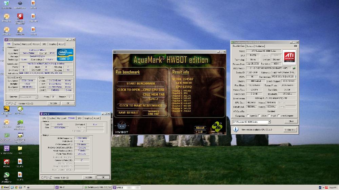
Task: Click CLICK TO OPEN ...CPUZ CPU TAB text
Action: (x=141, y=90)
